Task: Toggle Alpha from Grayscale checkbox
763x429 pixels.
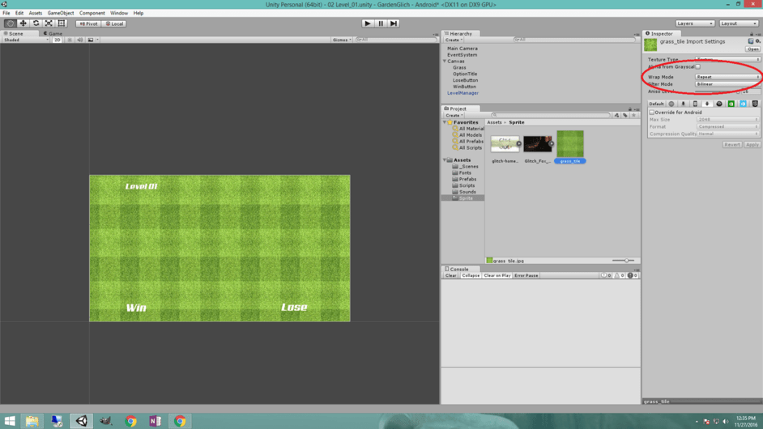Action: coord(698,67)
